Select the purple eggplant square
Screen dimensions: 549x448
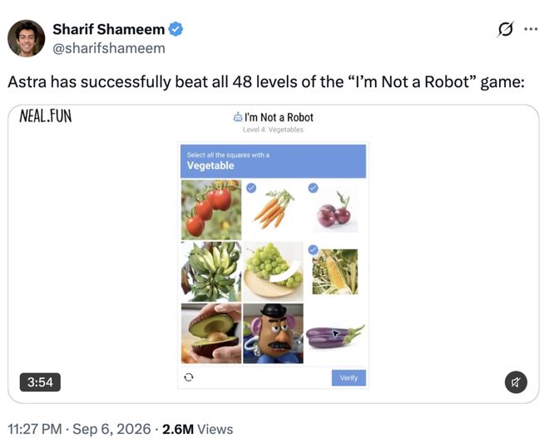(x=335, y=333)
